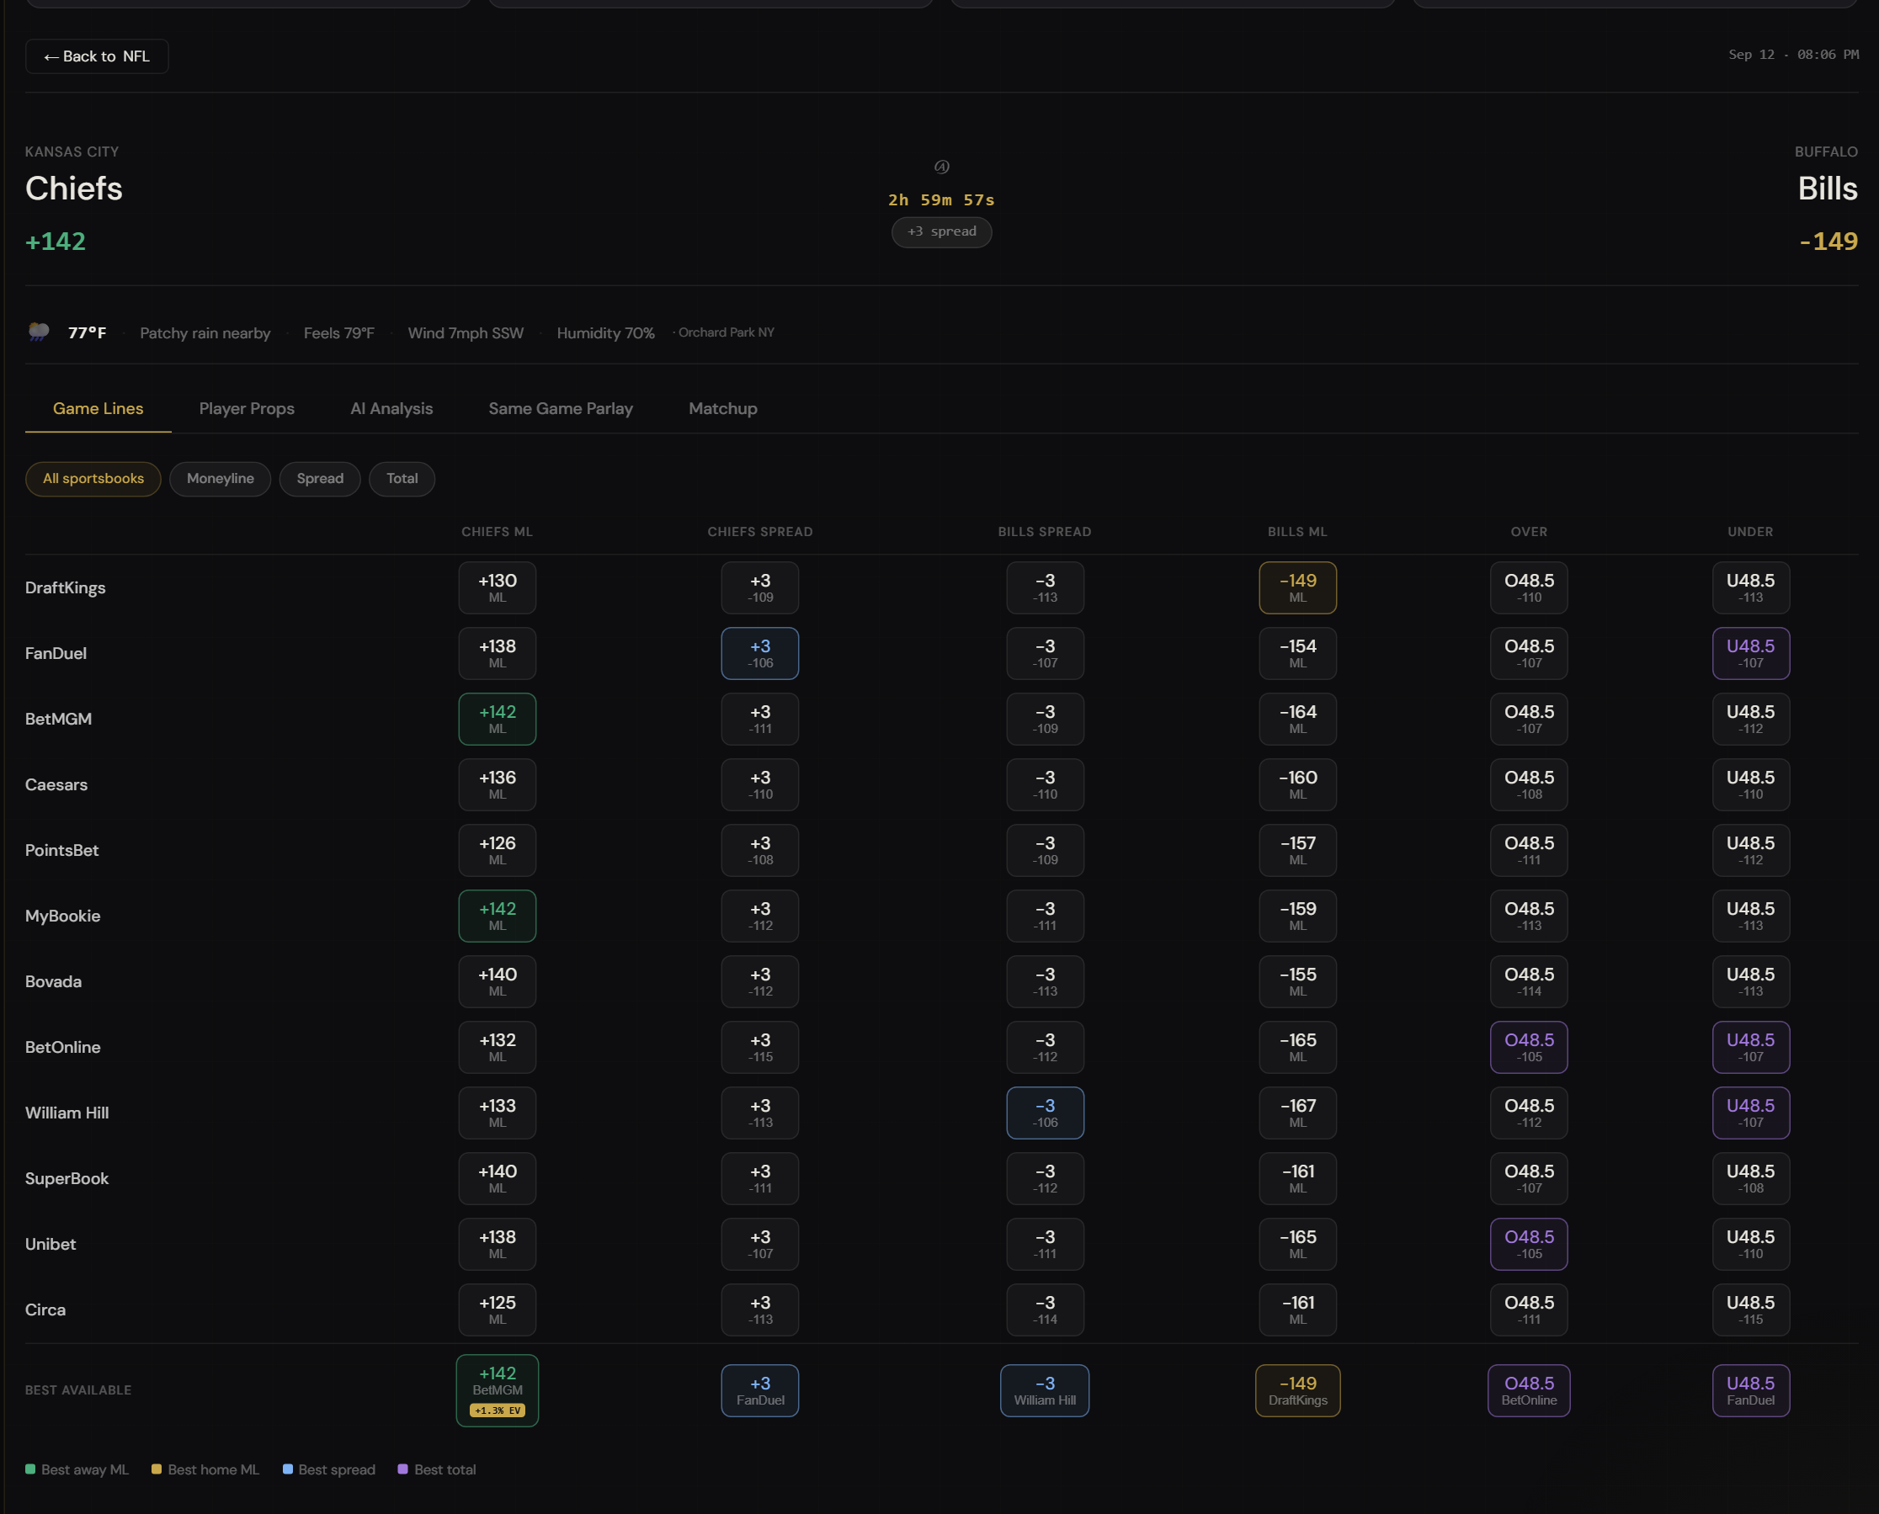Filter by Spread
Screen dimensions: 1879x1514
point(320,479)
